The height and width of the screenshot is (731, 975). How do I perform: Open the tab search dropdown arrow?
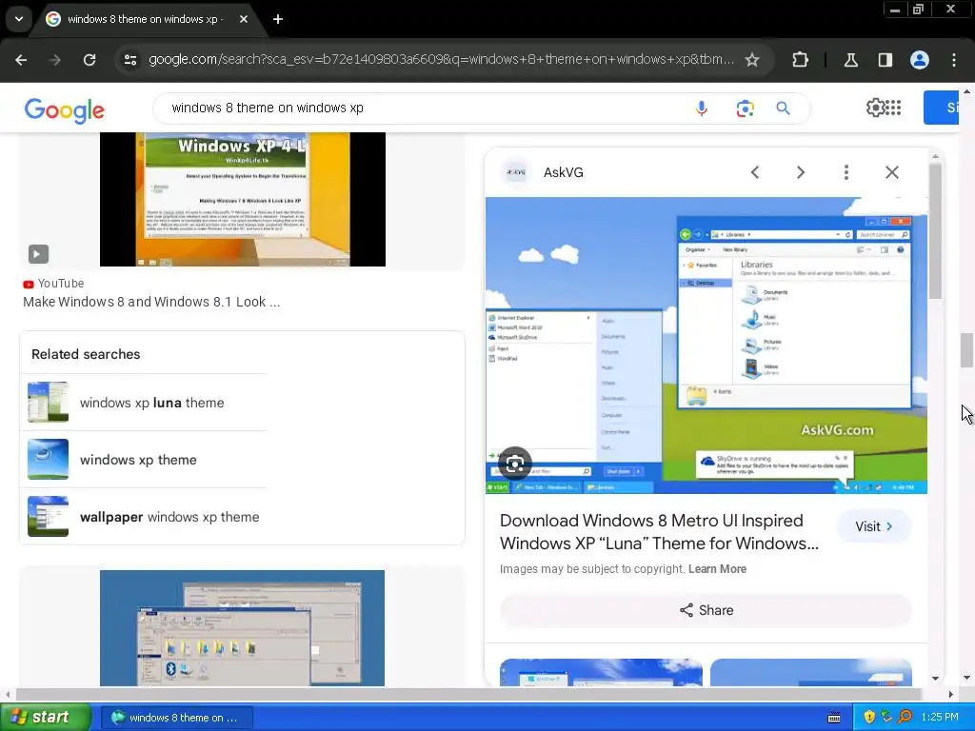(19, 19)
